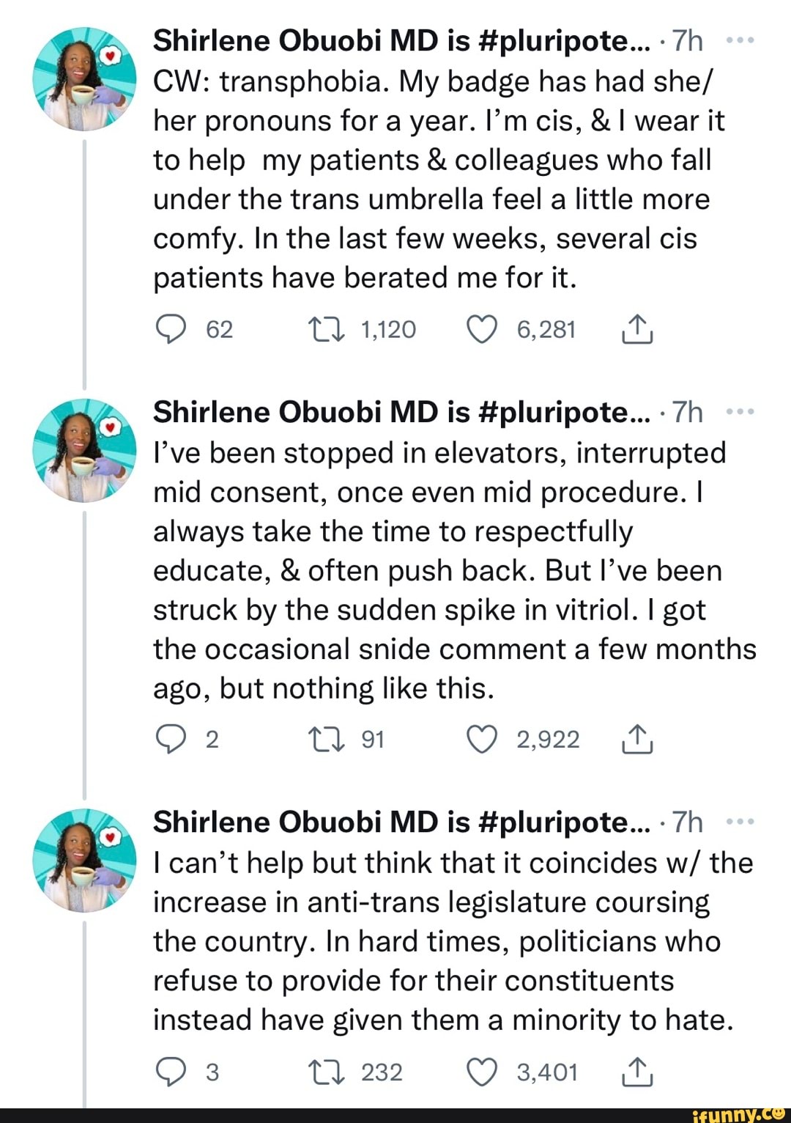Share the second tweet about vitriol spike
791x1123 pixels.
tap(636, 739)
